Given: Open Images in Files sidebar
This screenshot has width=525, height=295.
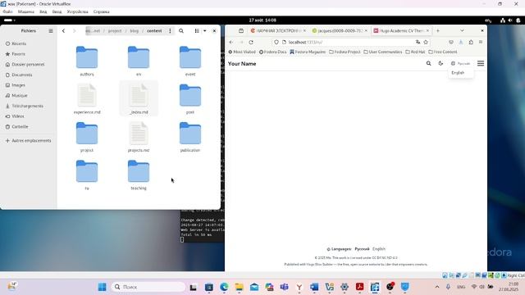Looking at the screenshot, I should (18, 85).
